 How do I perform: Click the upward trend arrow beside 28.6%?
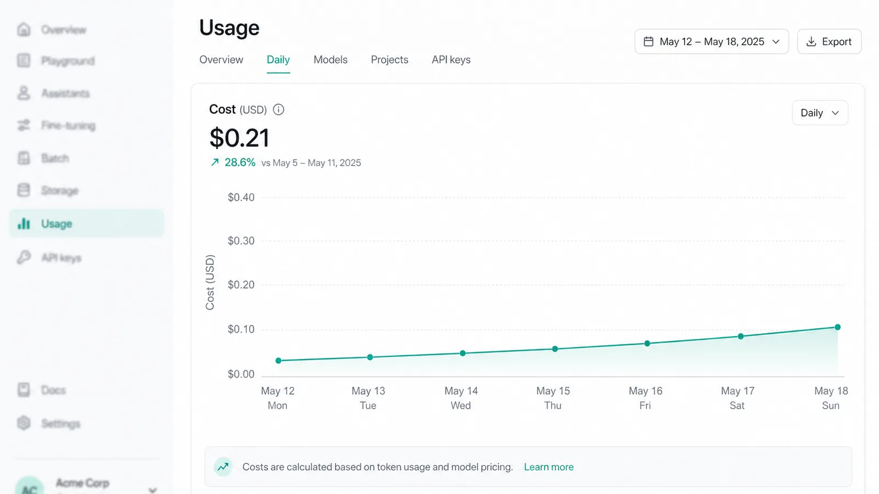point(215,162)
